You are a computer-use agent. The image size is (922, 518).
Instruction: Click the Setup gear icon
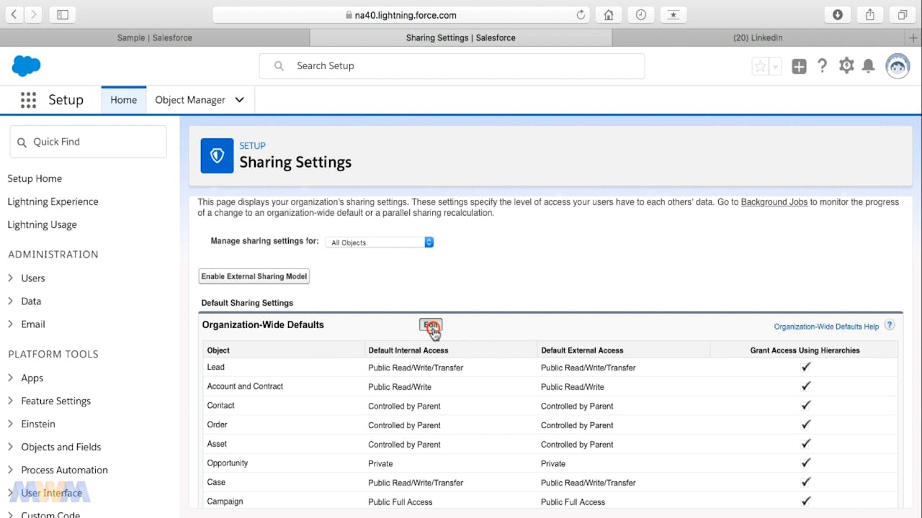coord(846,66)
